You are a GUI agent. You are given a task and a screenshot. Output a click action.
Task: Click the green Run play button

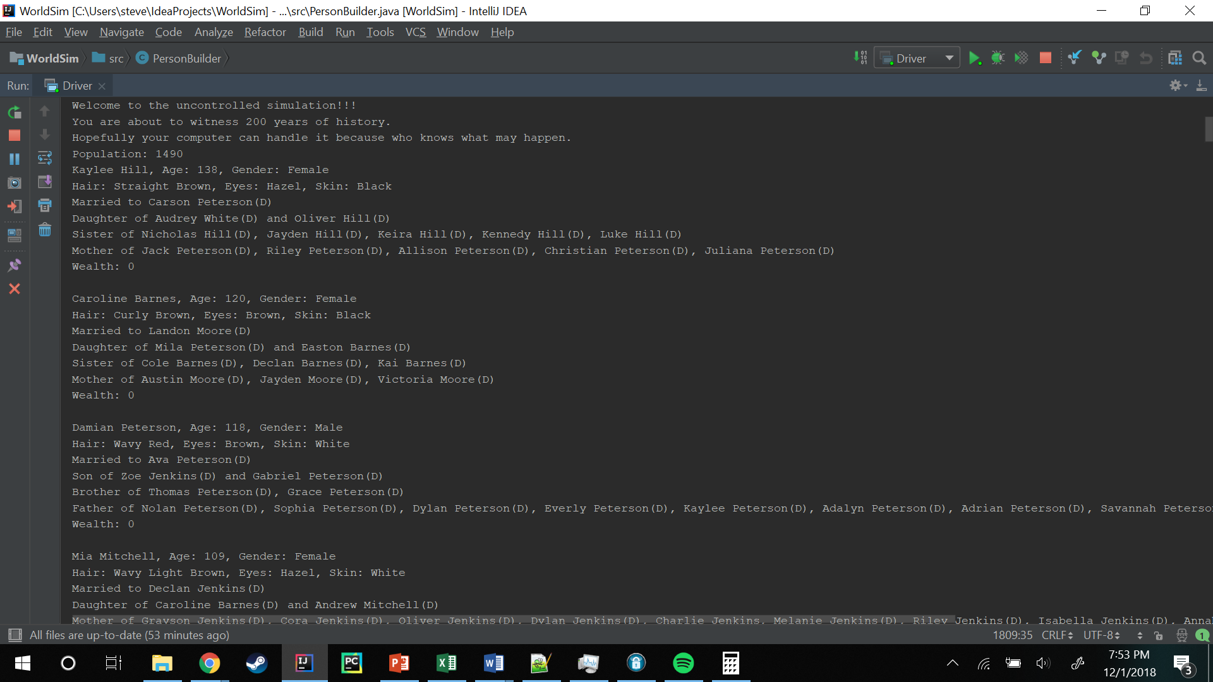pos(974,58)
